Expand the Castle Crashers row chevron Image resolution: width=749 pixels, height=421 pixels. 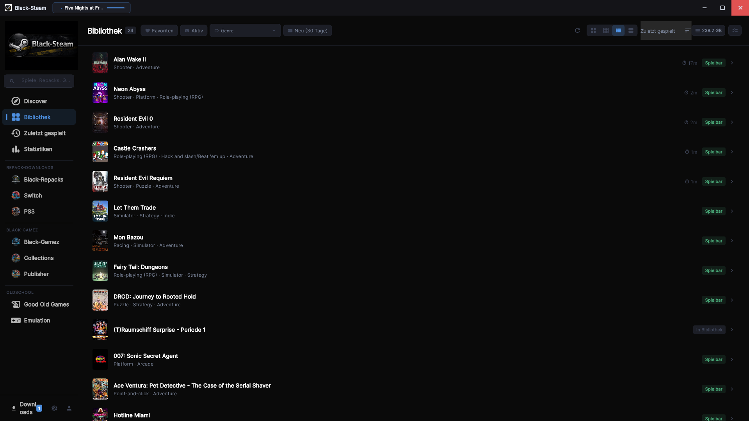pyautogui.click(x=732, y=152)
